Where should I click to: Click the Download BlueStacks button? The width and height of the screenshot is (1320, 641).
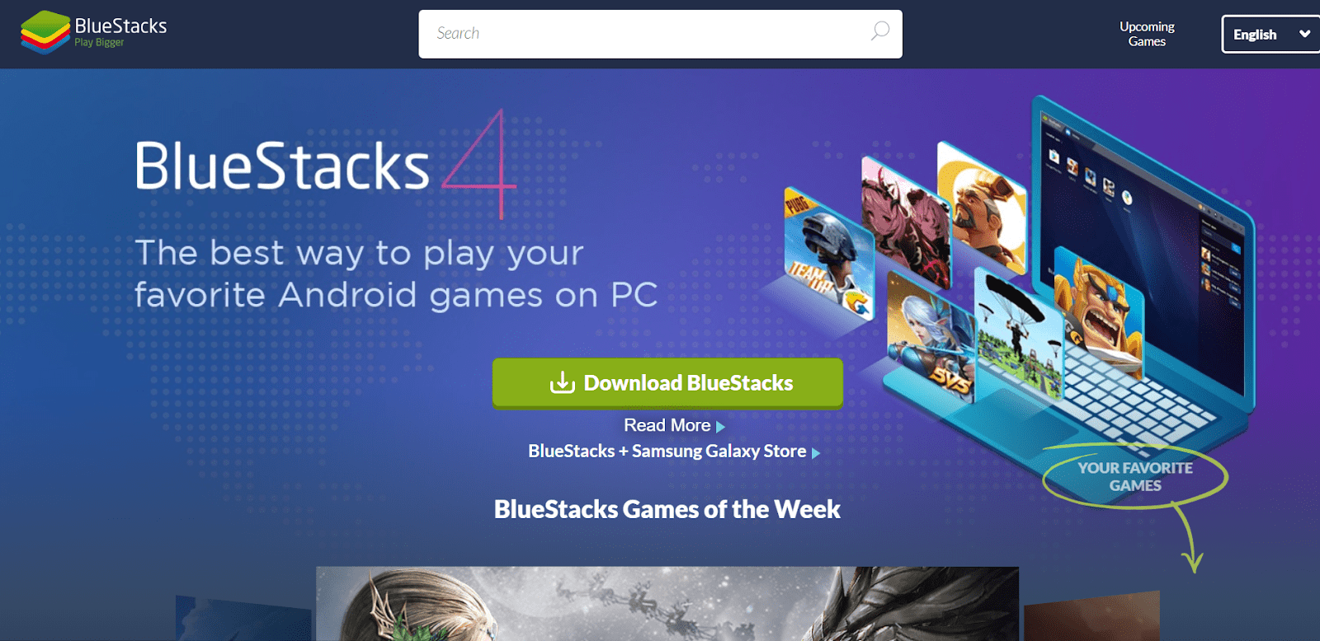pyautogui.click(x=667, y=383)
